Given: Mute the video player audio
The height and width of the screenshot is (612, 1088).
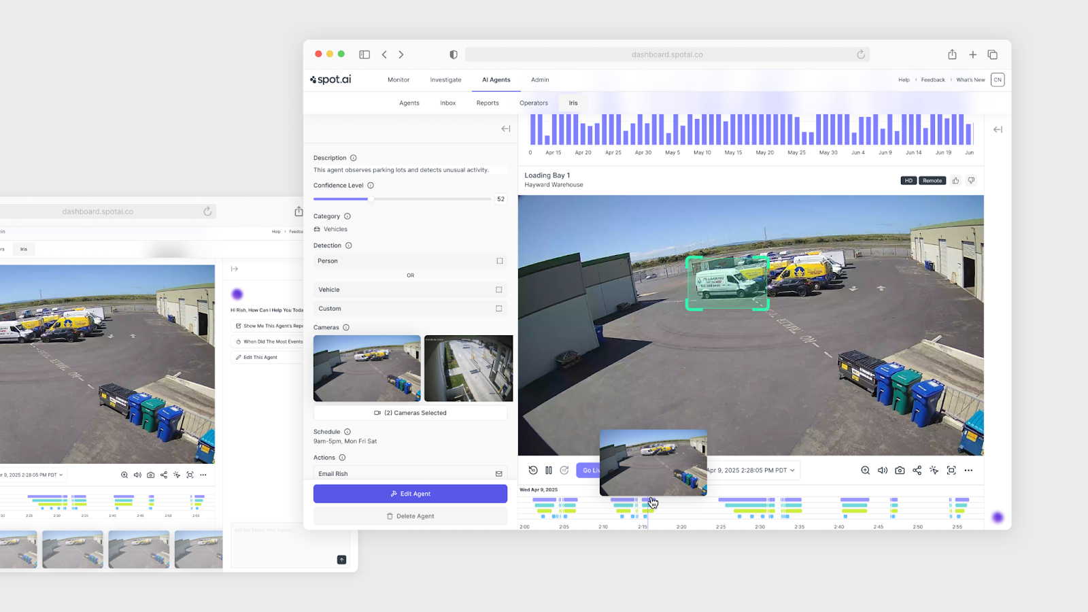Looking at the screenshot, I should click(883, 470).
